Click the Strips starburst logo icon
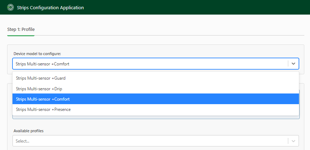 pyautogui.click(x=10, y=7)
